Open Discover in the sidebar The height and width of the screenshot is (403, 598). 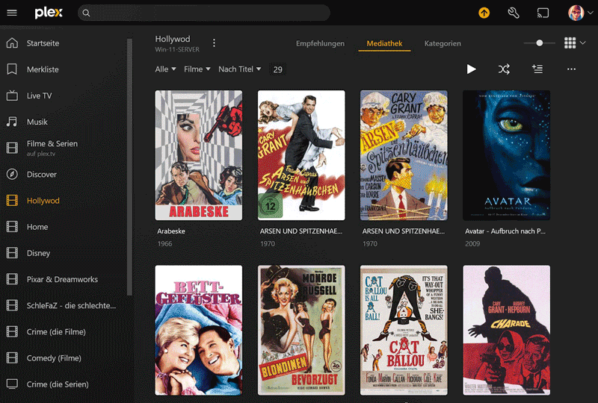[x=42, y=175]
